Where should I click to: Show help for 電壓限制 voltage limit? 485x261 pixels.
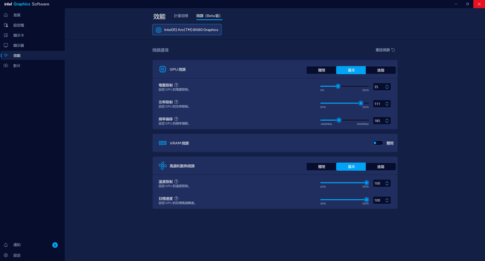click(177, 85)
